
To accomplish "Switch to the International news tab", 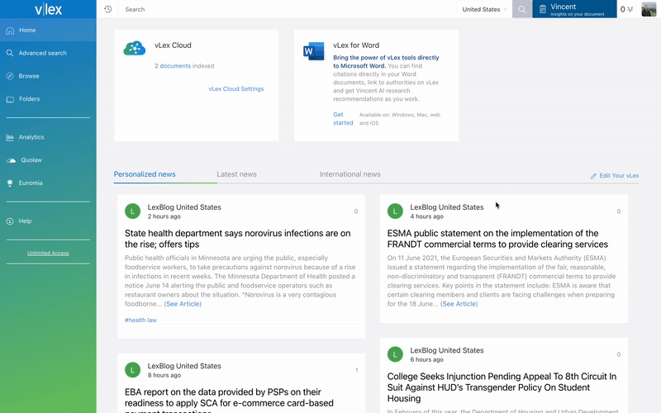I will (x=350, y=174).
